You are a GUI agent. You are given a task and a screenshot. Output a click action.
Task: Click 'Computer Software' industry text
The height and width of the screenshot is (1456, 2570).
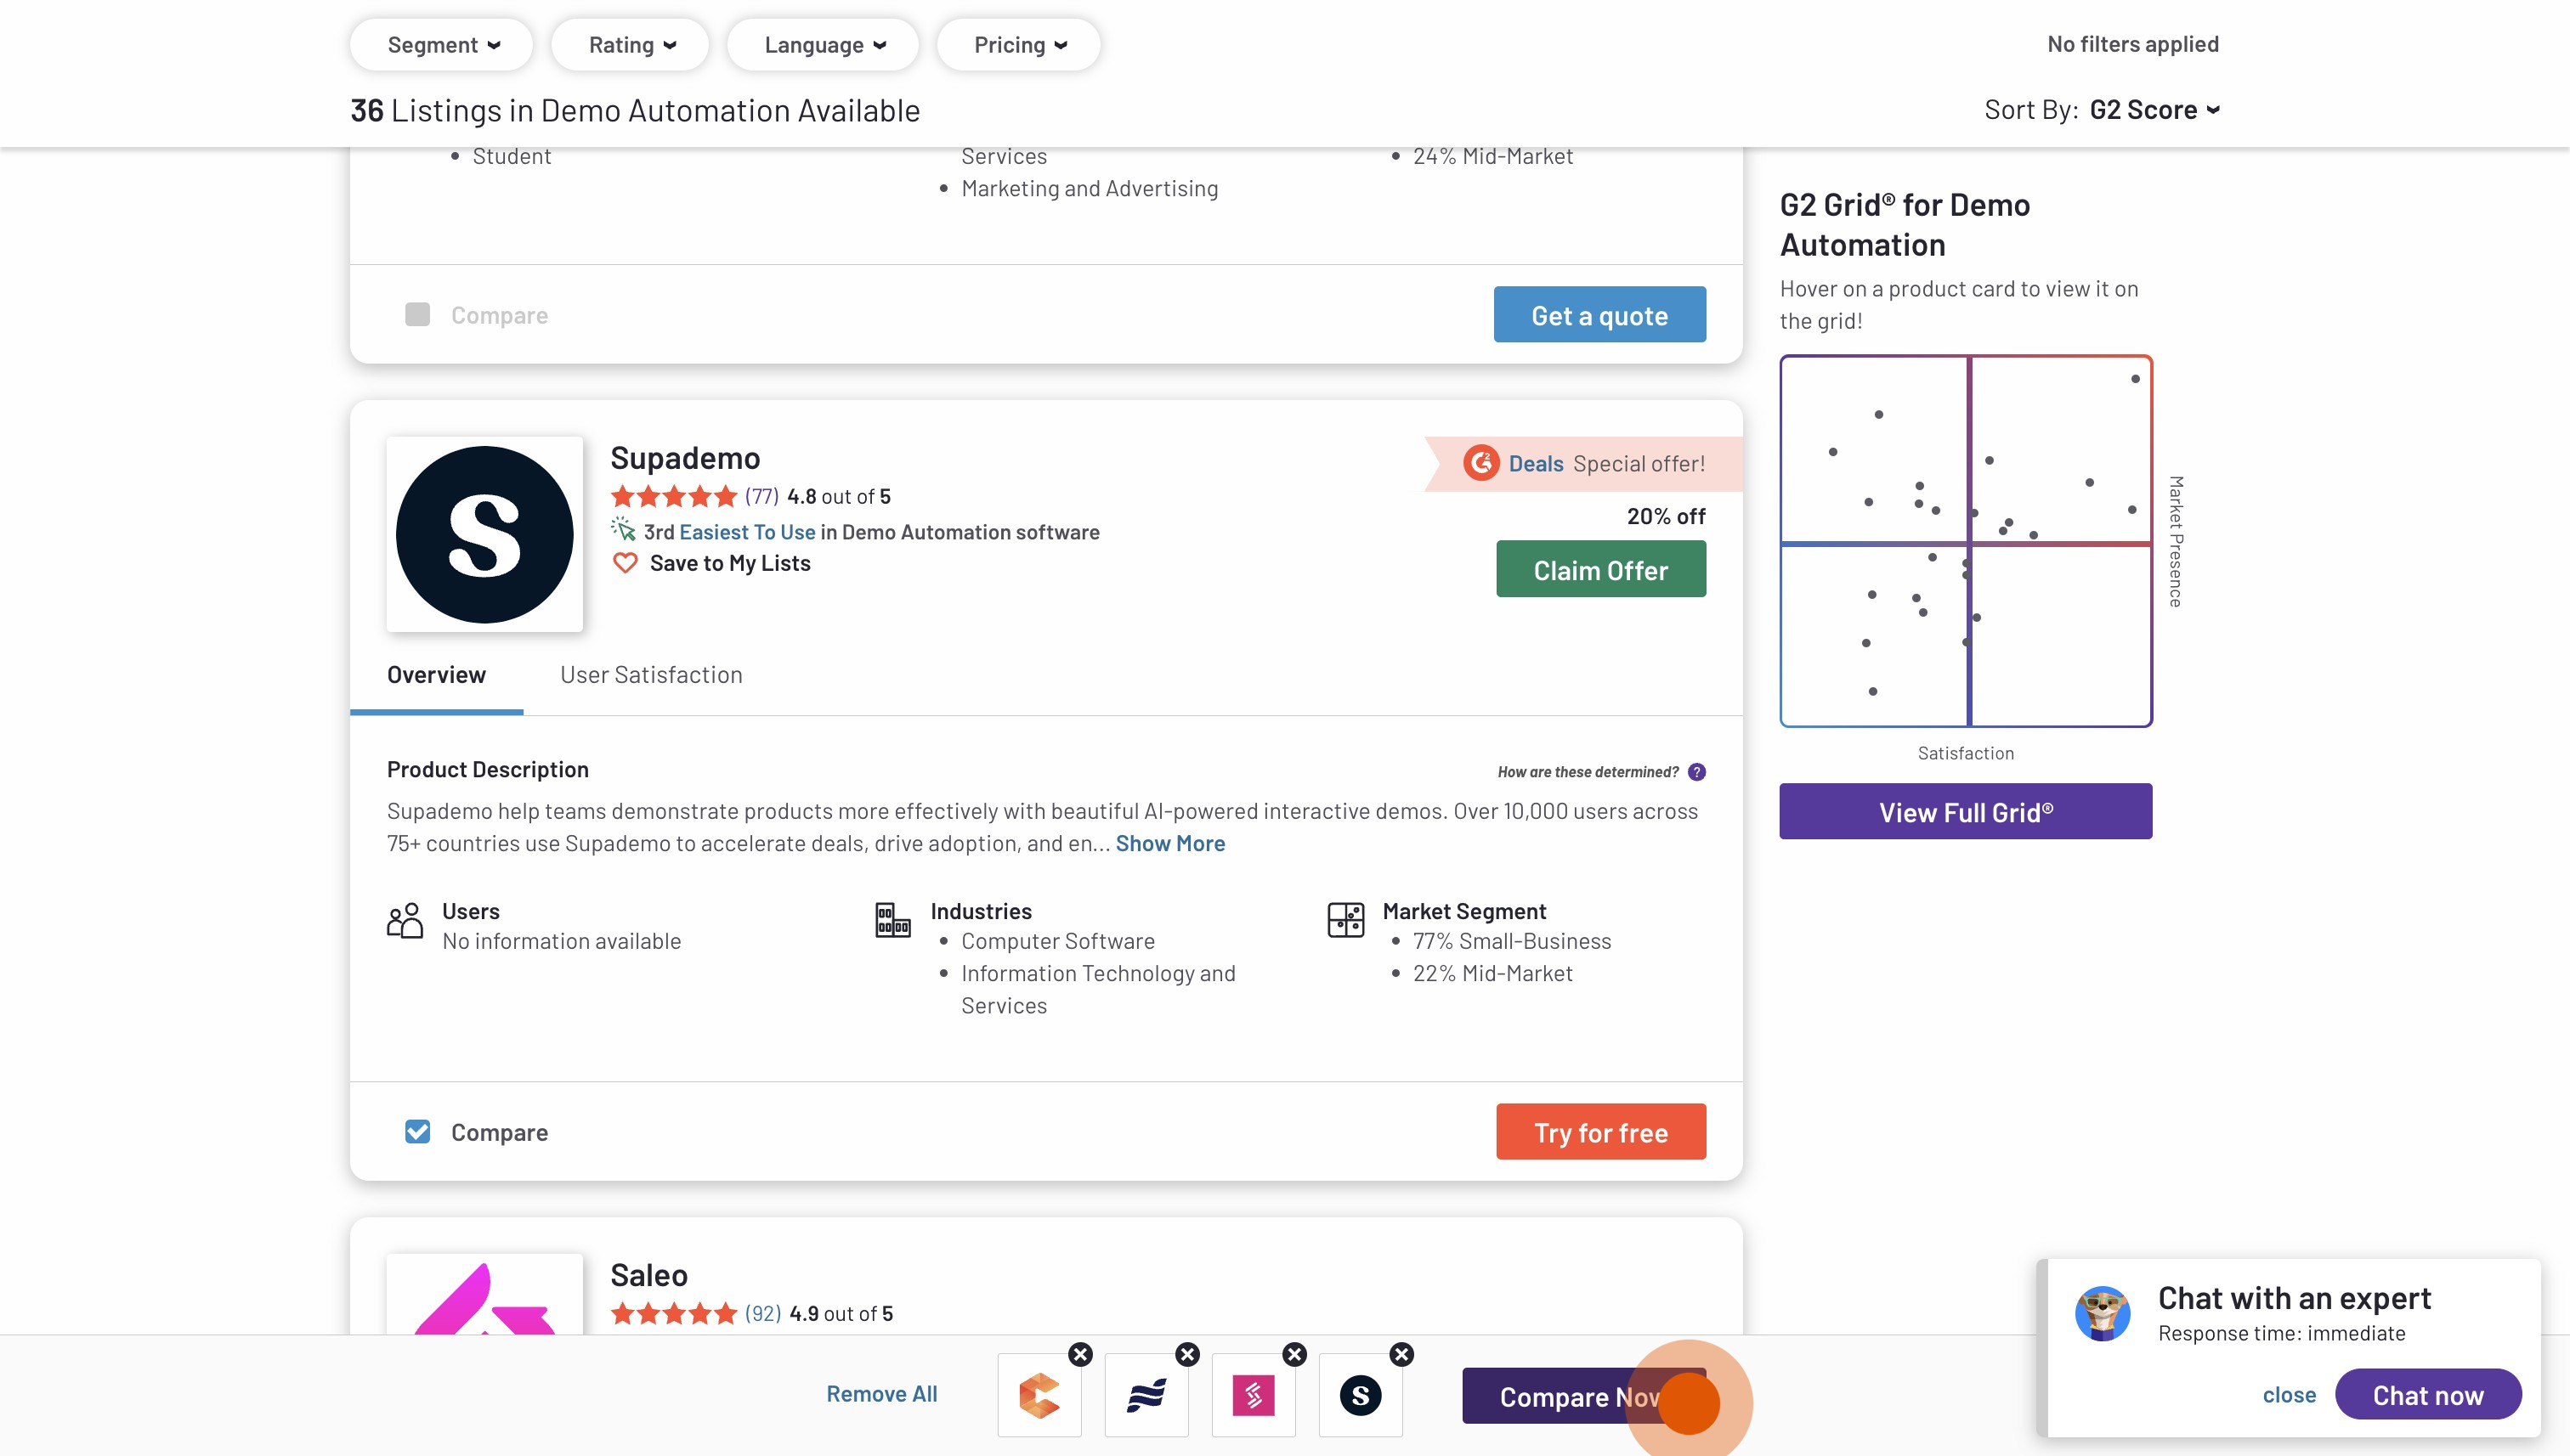click(x=1057, y=941)
